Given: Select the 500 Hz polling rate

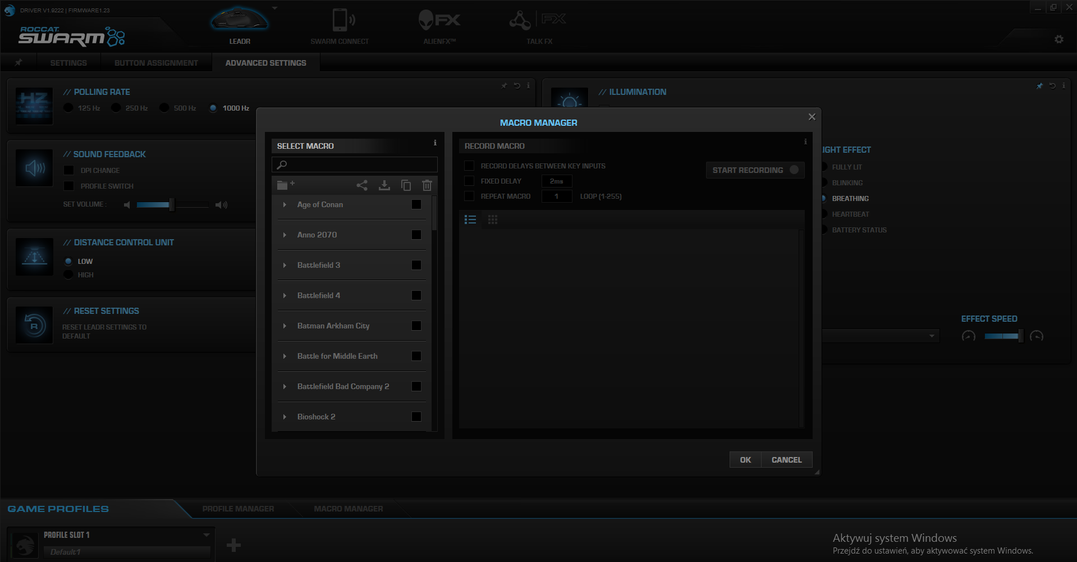Looking at the screenshot, I should (164, 108).
